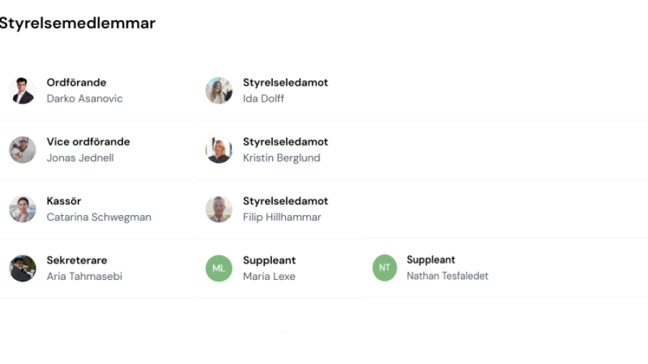Select the name Nathan Tesfaledet
This screenshot has width=648, height=364.
point(448,276)
